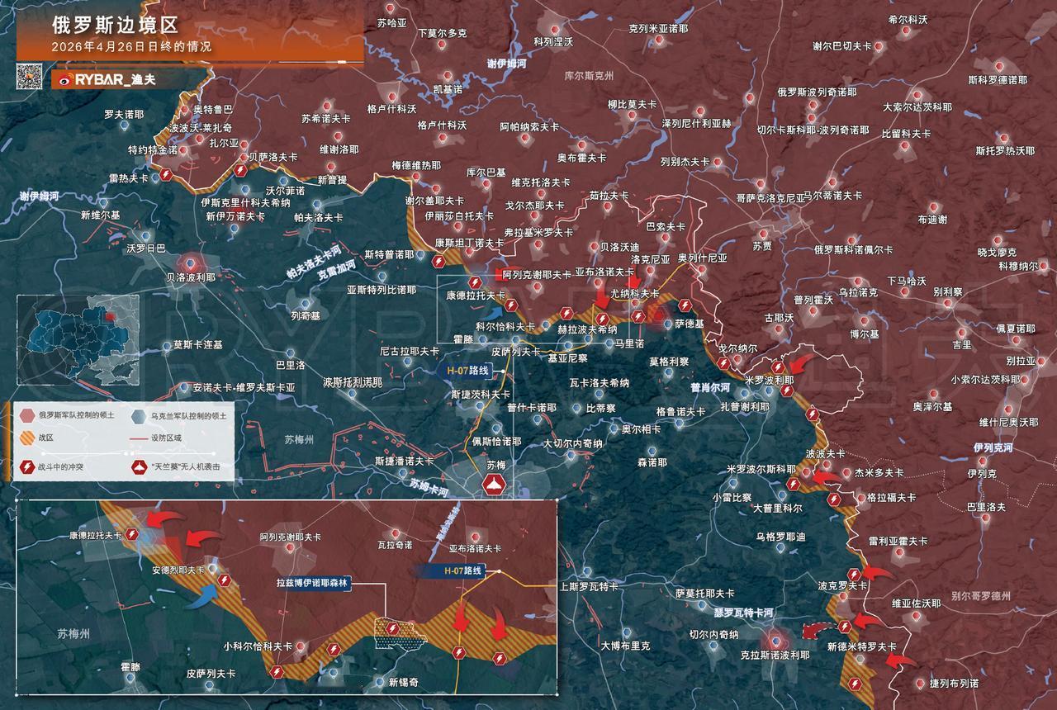Viewport: 1057px width, 710px height.
Task: Click the clash marker below 康斯坦丁诺夫卡
Action: point(438,263)
